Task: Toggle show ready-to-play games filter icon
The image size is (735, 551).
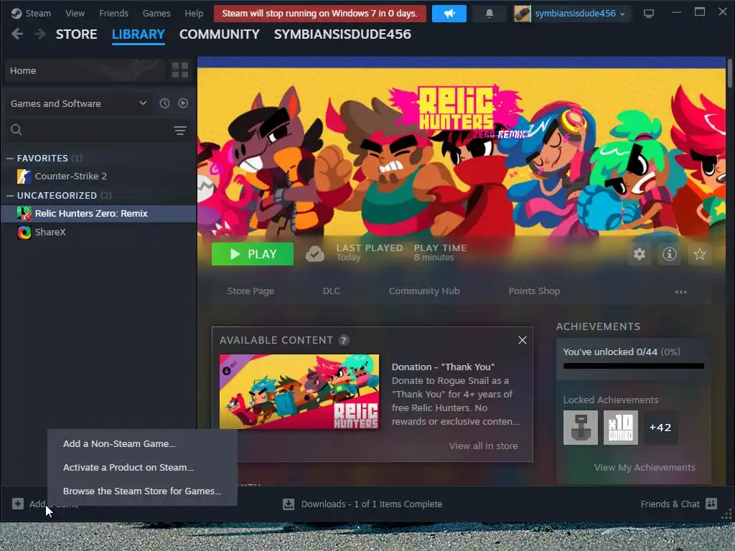Action: [183, 103]
